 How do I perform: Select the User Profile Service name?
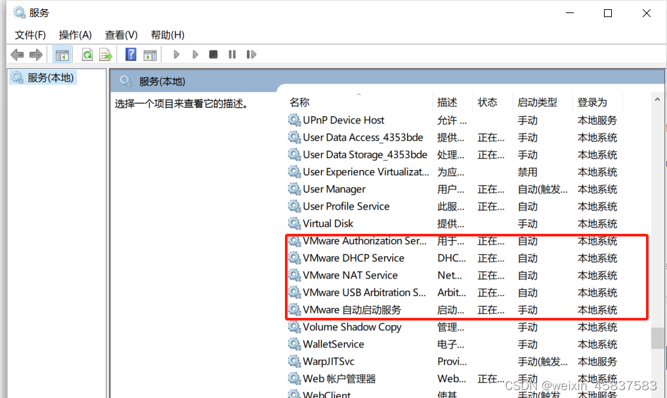(346, 206)
